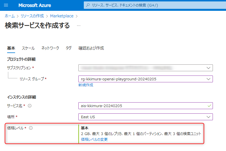Click 価格レベルの変更 link
Viewport: 226px width, 151px height.
[x=94, y=140]
